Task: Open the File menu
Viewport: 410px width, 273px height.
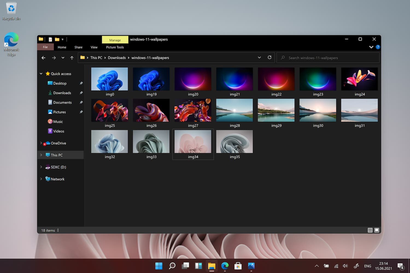Action: point(45,47)
